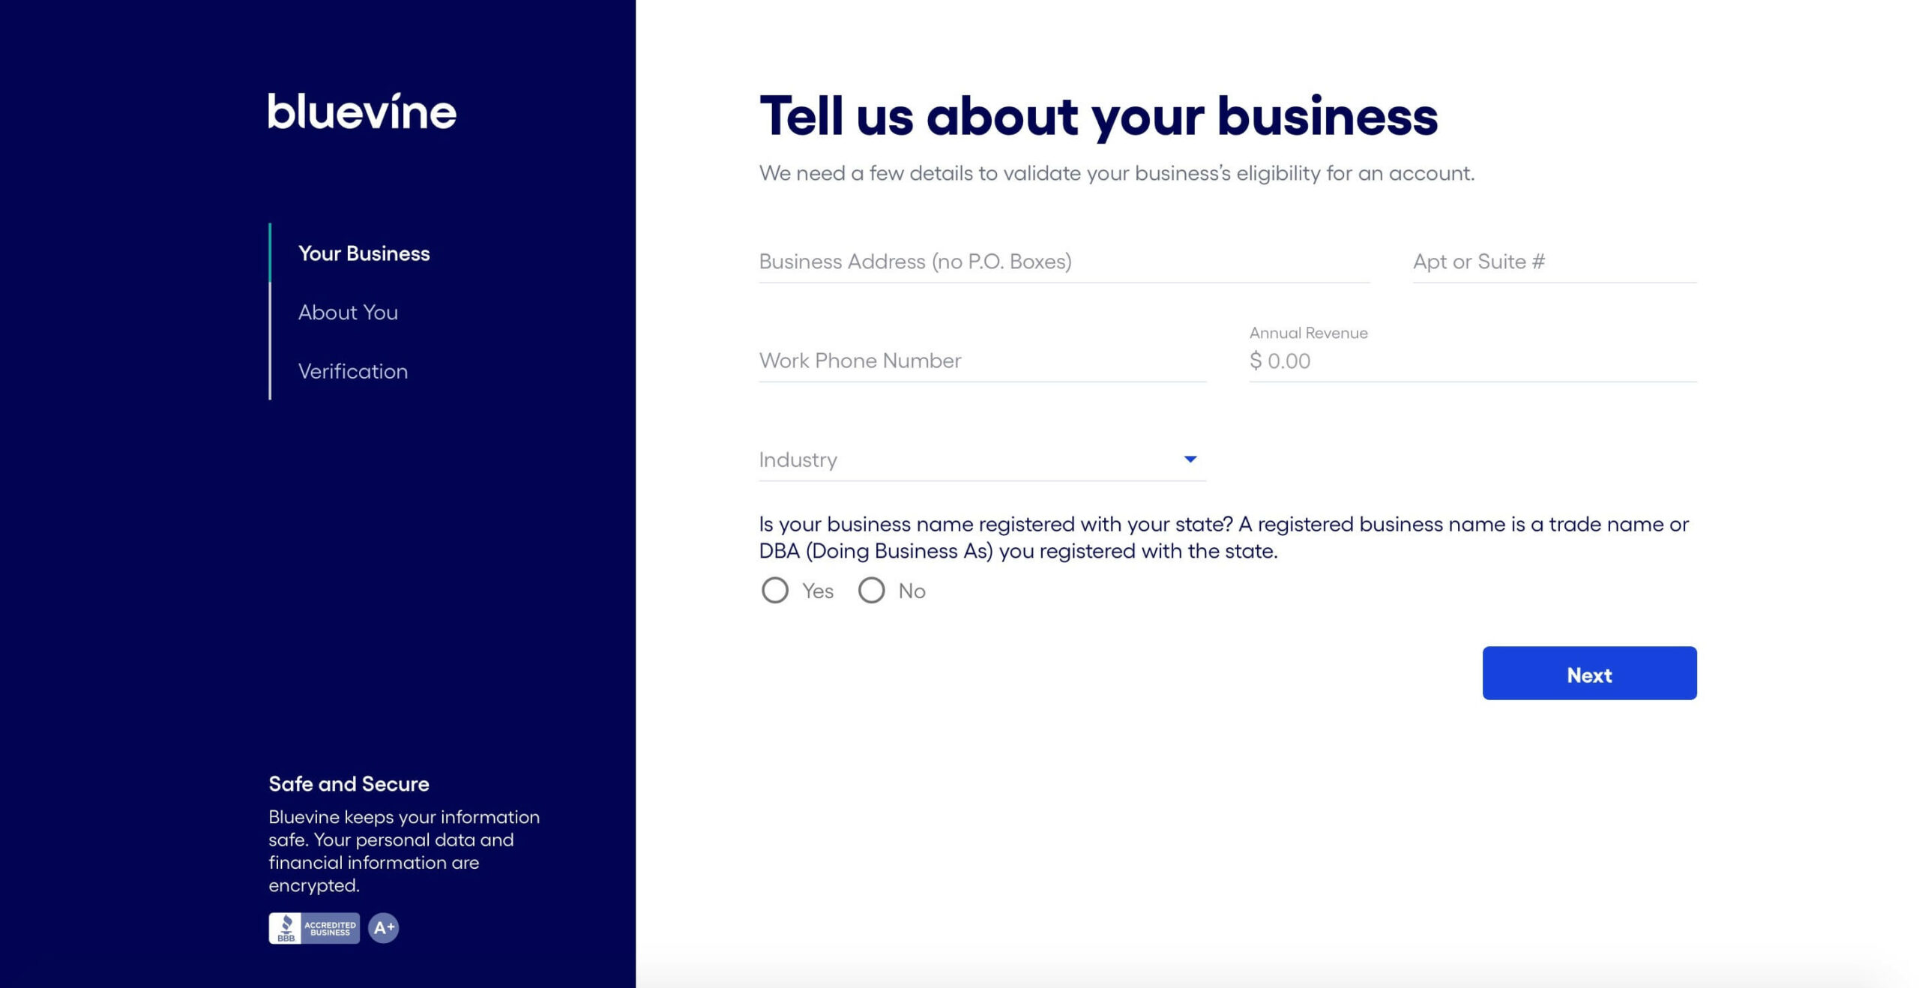Click the Your Business navigation icon

(363, 253)
